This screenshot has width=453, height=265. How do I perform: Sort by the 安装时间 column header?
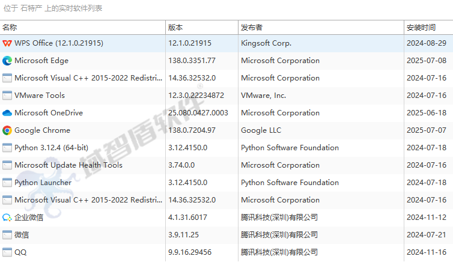[x=428, y=28]
